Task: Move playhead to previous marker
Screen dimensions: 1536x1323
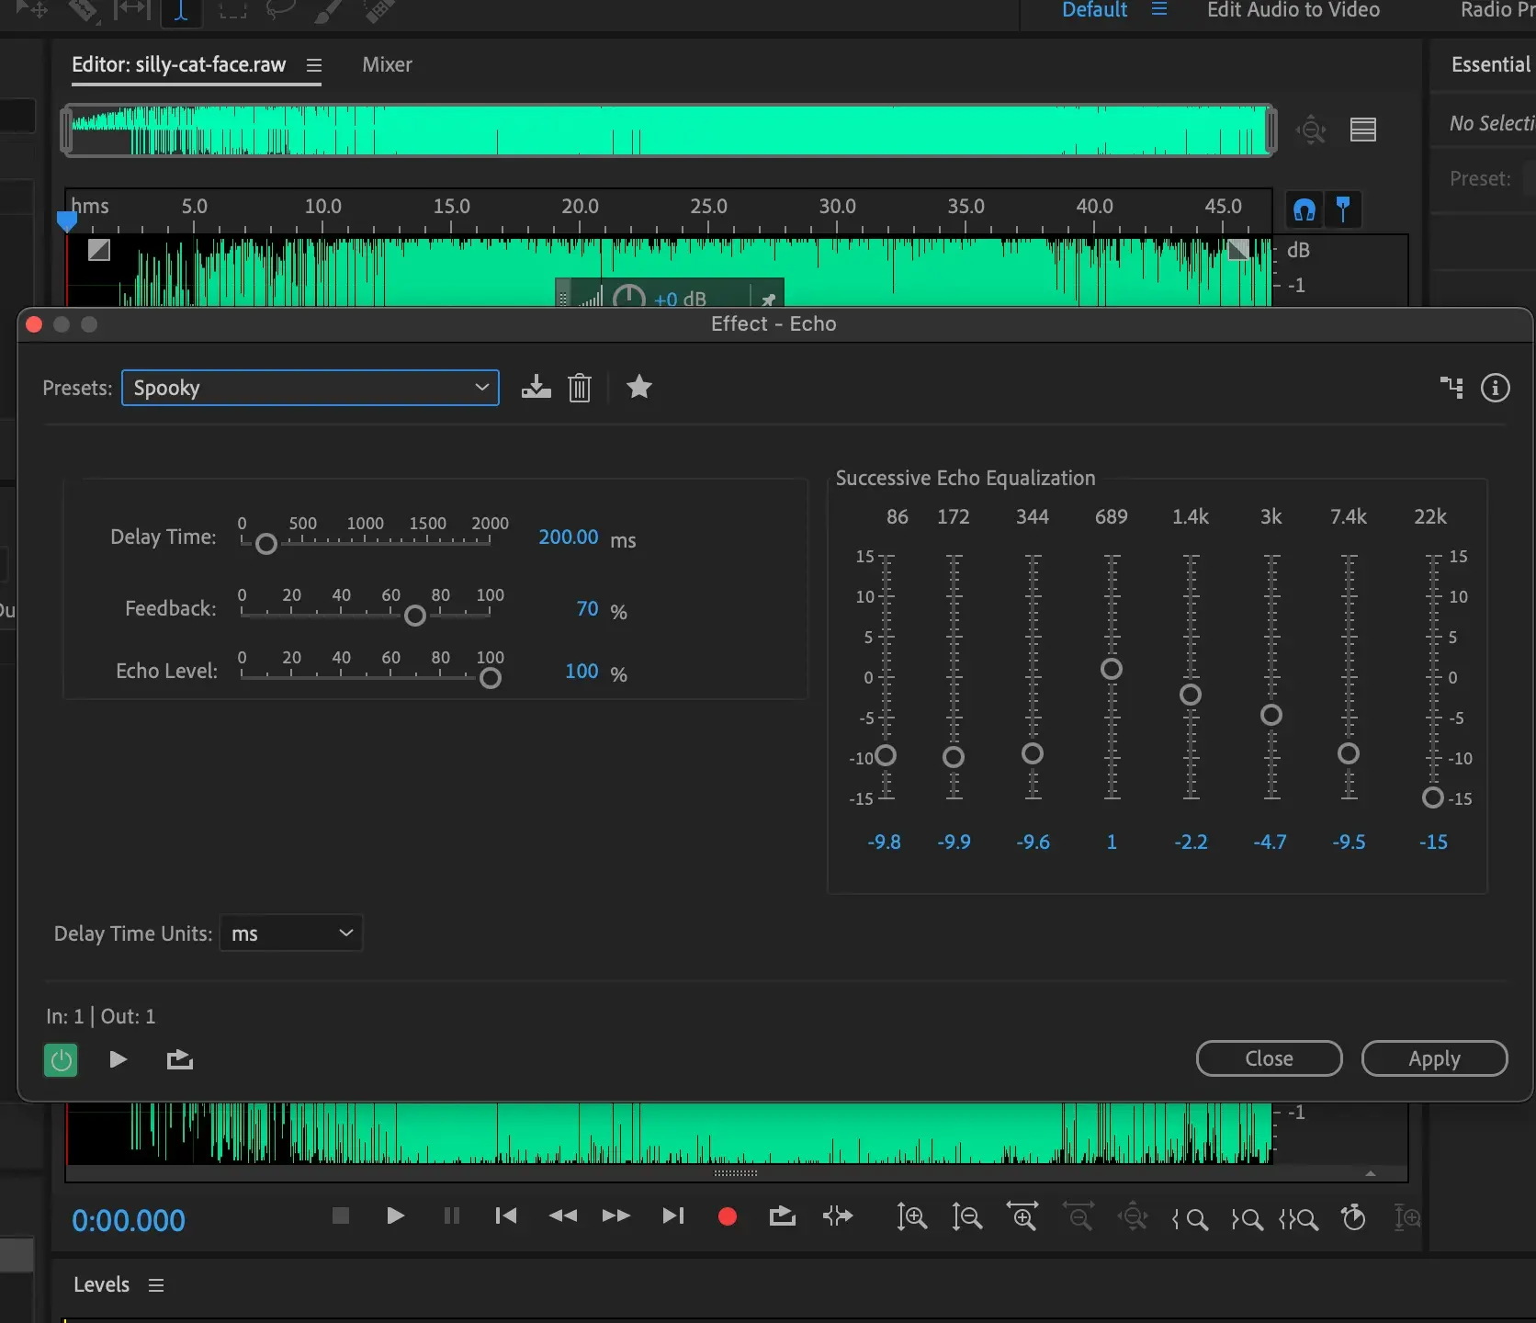Action: pos(506,1216)
